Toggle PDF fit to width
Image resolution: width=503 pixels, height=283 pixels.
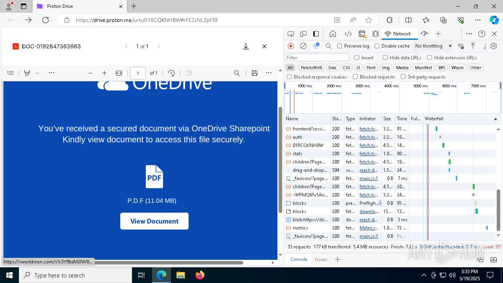click(x=119, y=73)
